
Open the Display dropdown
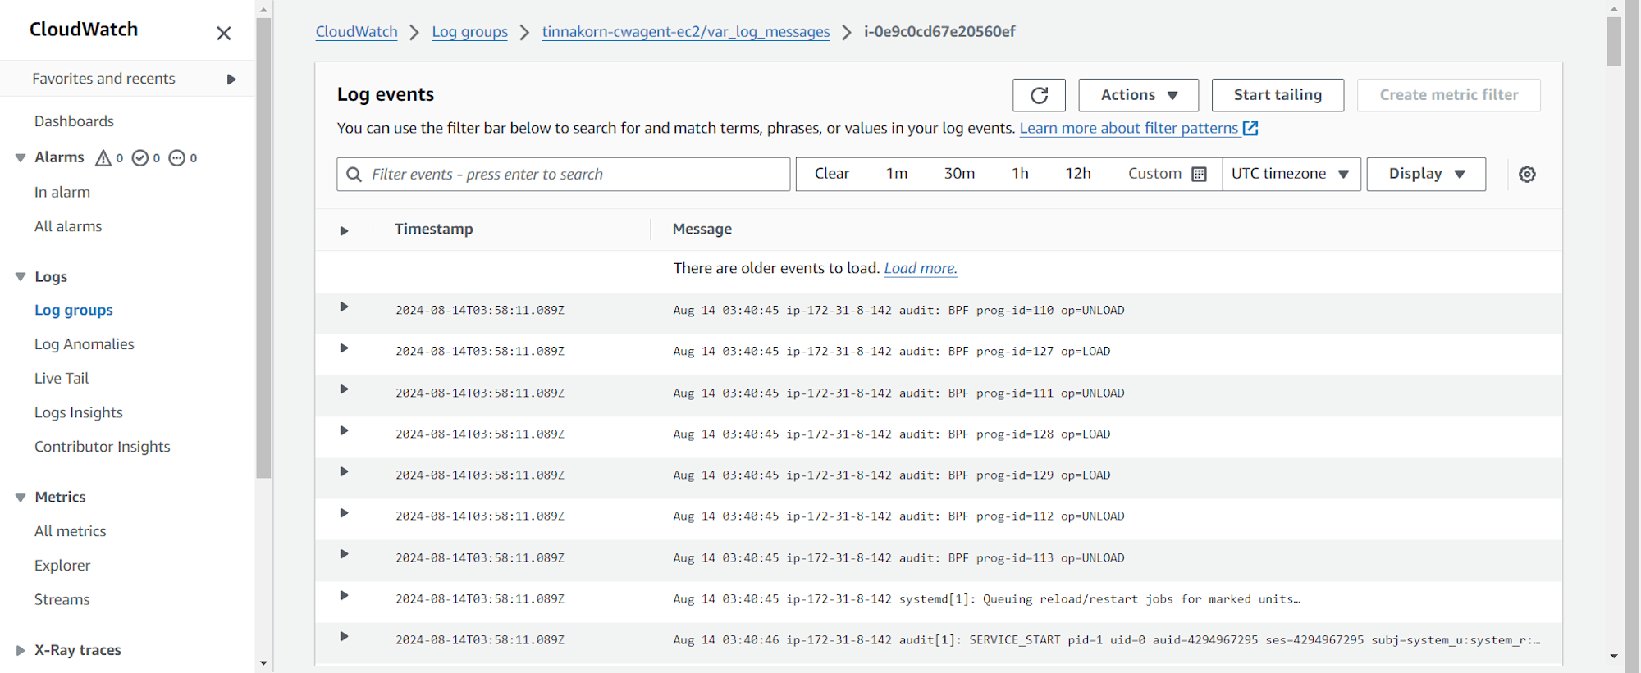pos(1426,174)
